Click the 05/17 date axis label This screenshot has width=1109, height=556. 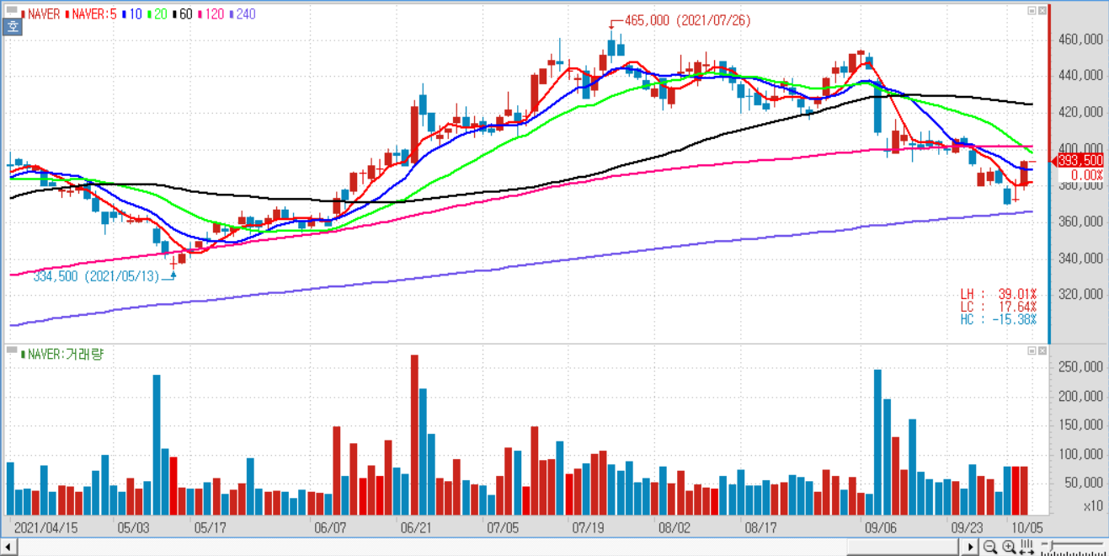210,527
